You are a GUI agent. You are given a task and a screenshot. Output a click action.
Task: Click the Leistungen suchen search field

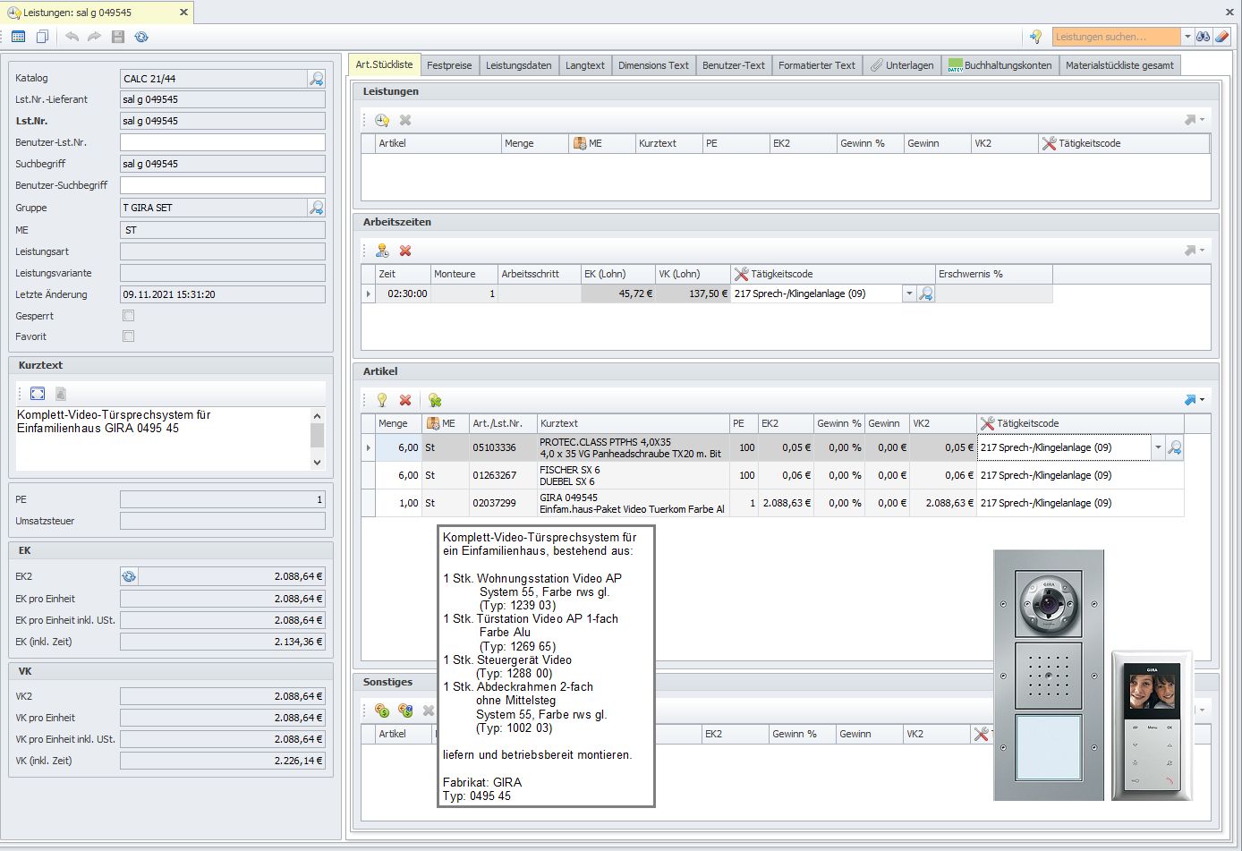(x=1117, y=37)
